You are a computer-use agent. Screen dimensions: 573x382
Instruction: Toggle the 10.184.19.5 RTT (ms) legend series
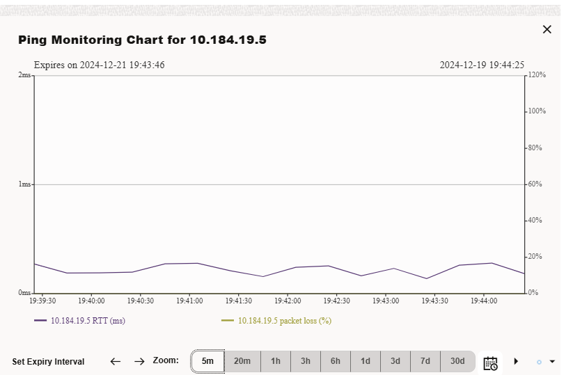point(88,321)
